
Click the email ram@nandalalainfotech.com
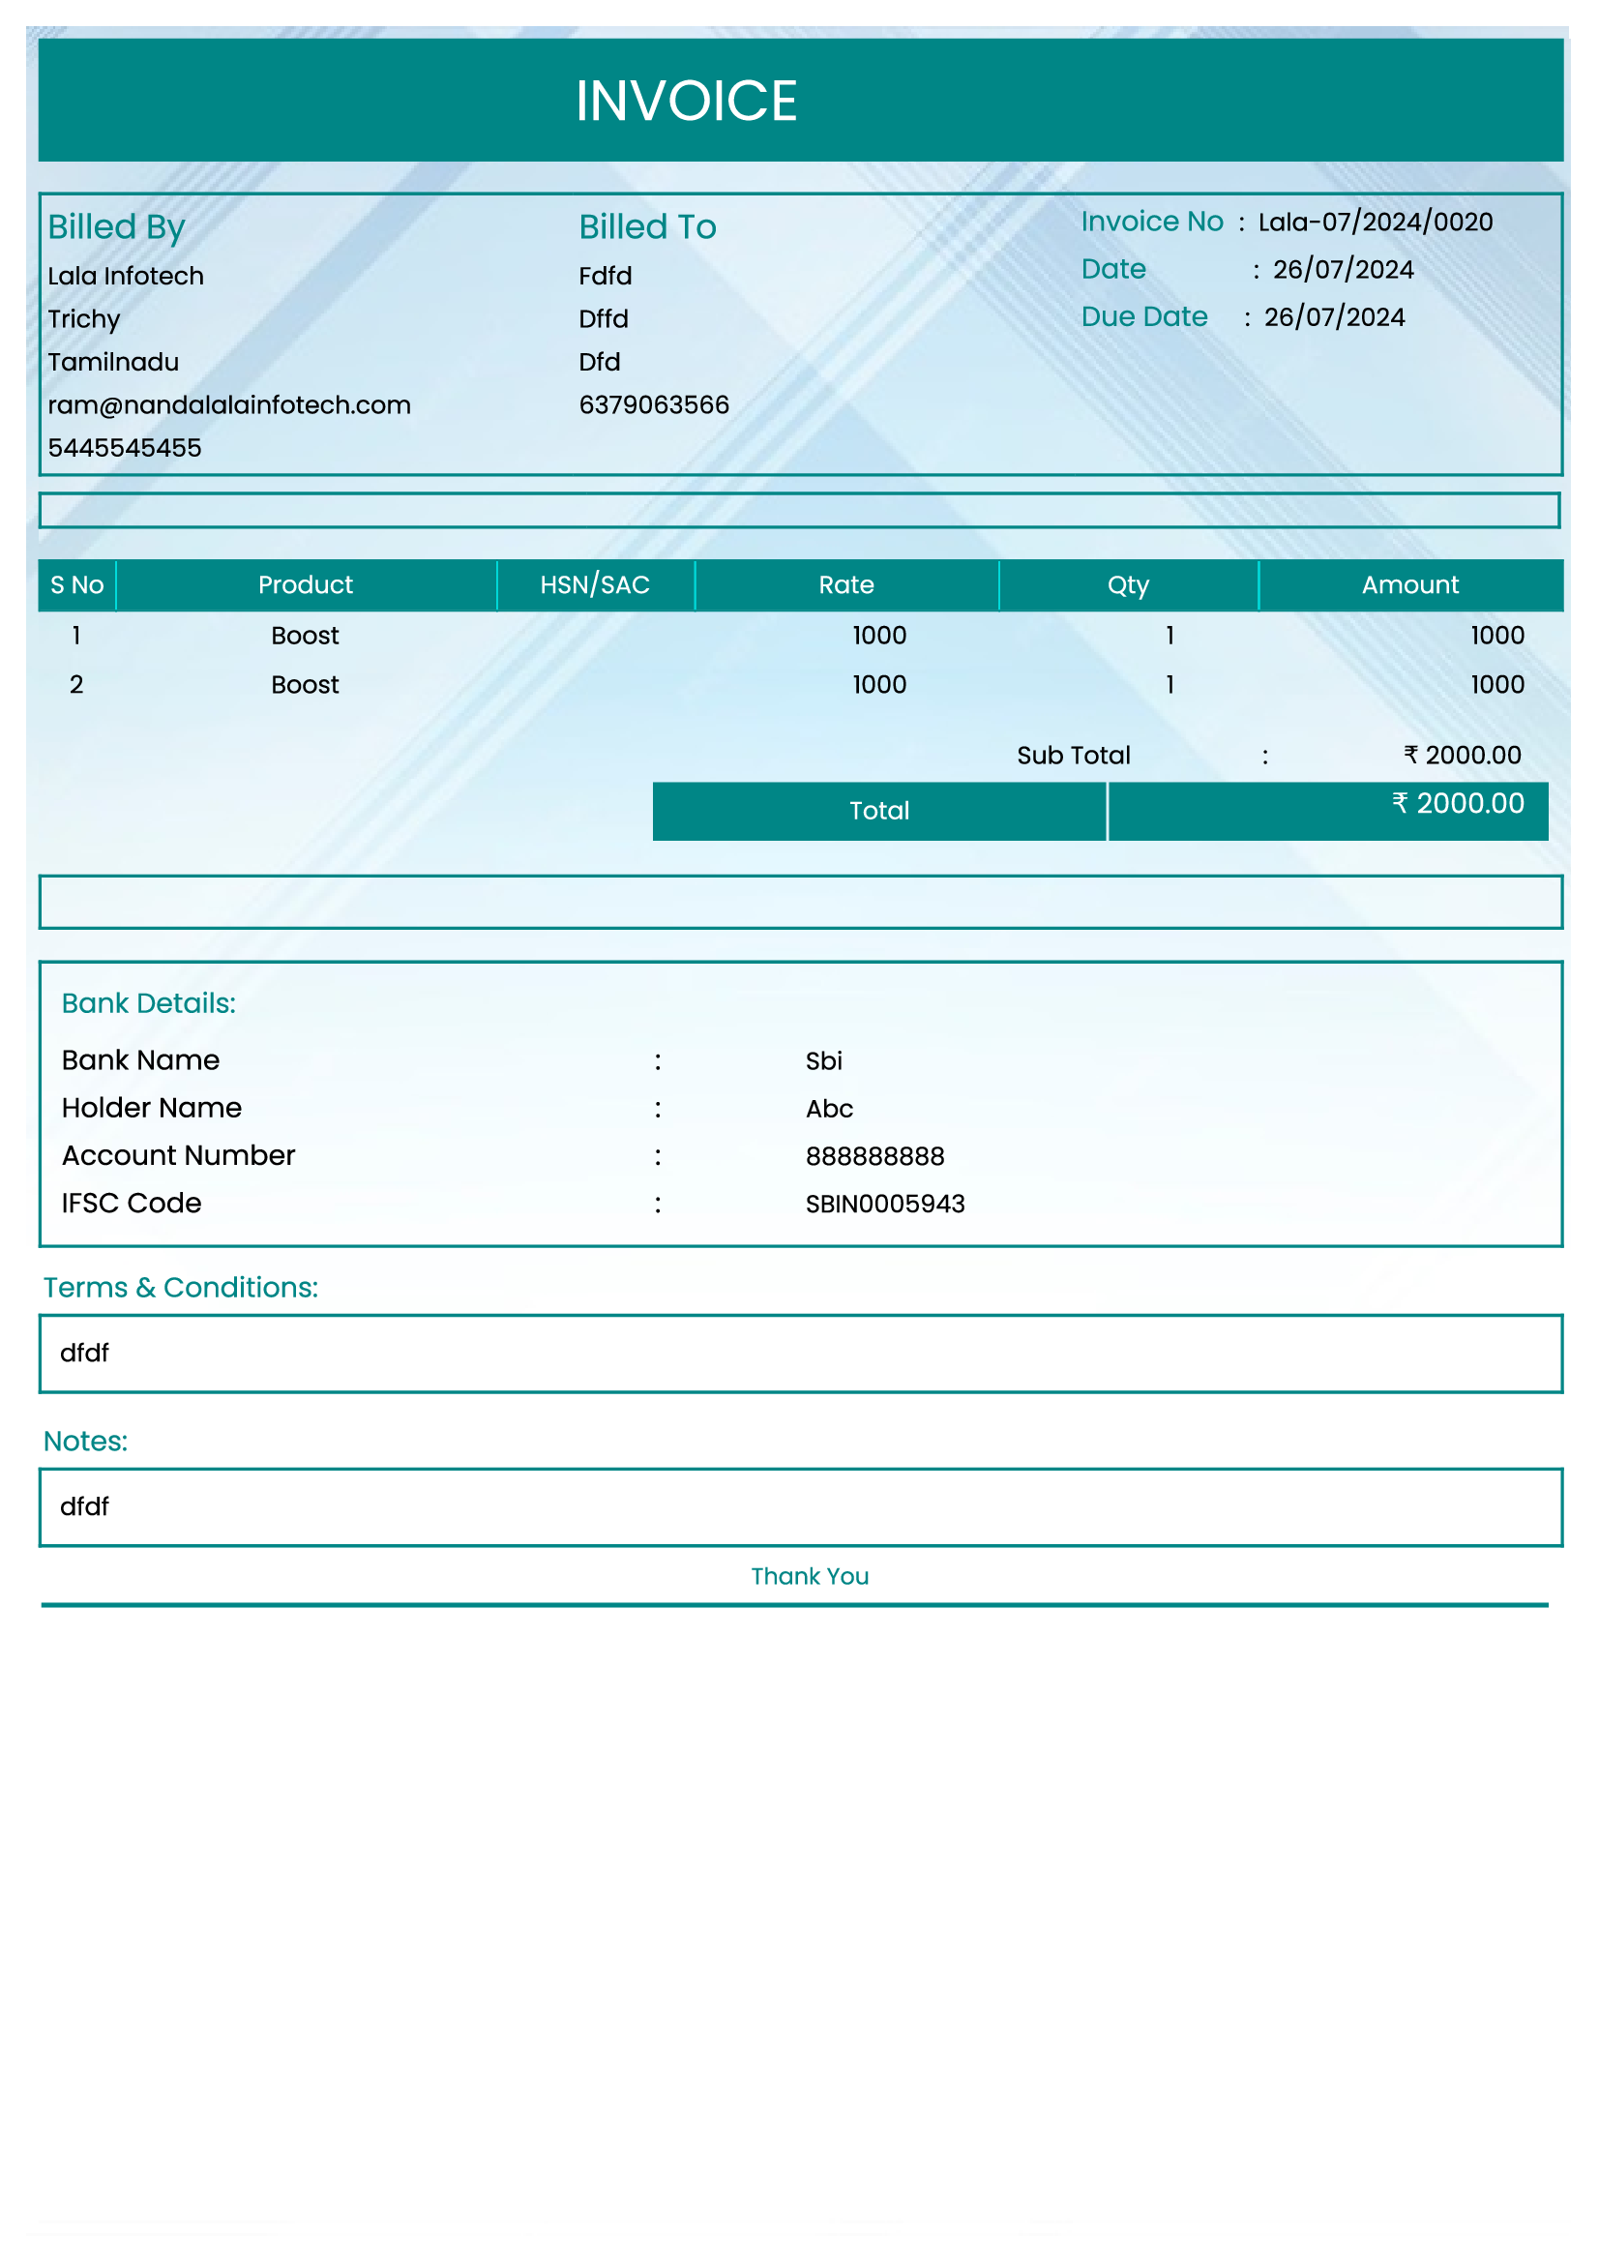point(228,405)
